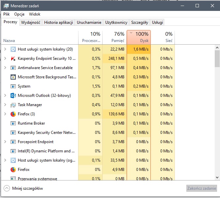
Task: Expand Host usługi: system lokalny (og... row
Action: (x=5, y=160)
